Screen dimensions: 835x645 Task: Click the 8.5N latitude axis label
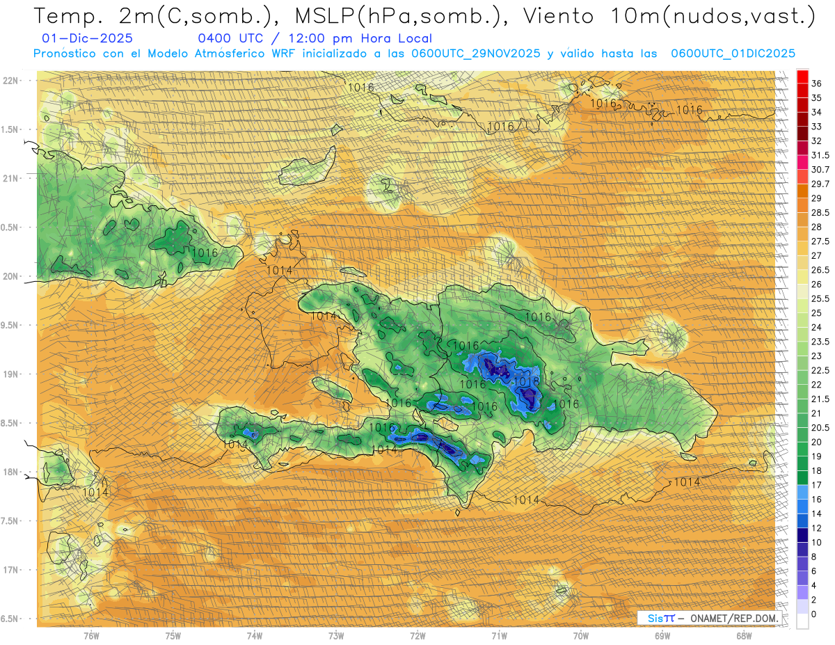point(10,423)
